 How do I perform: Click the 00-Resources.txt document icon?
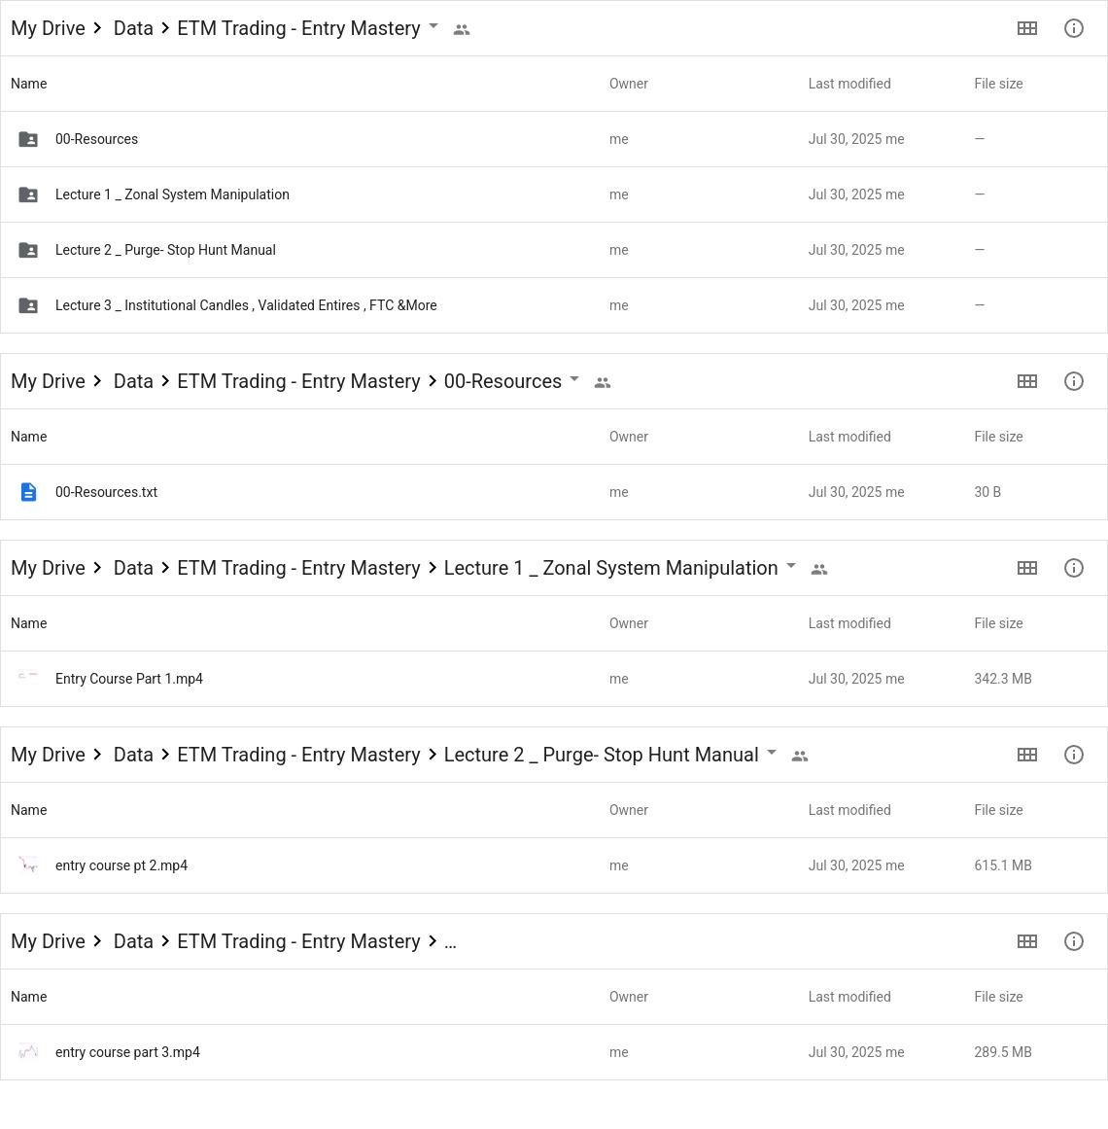(x=28, y=492)
